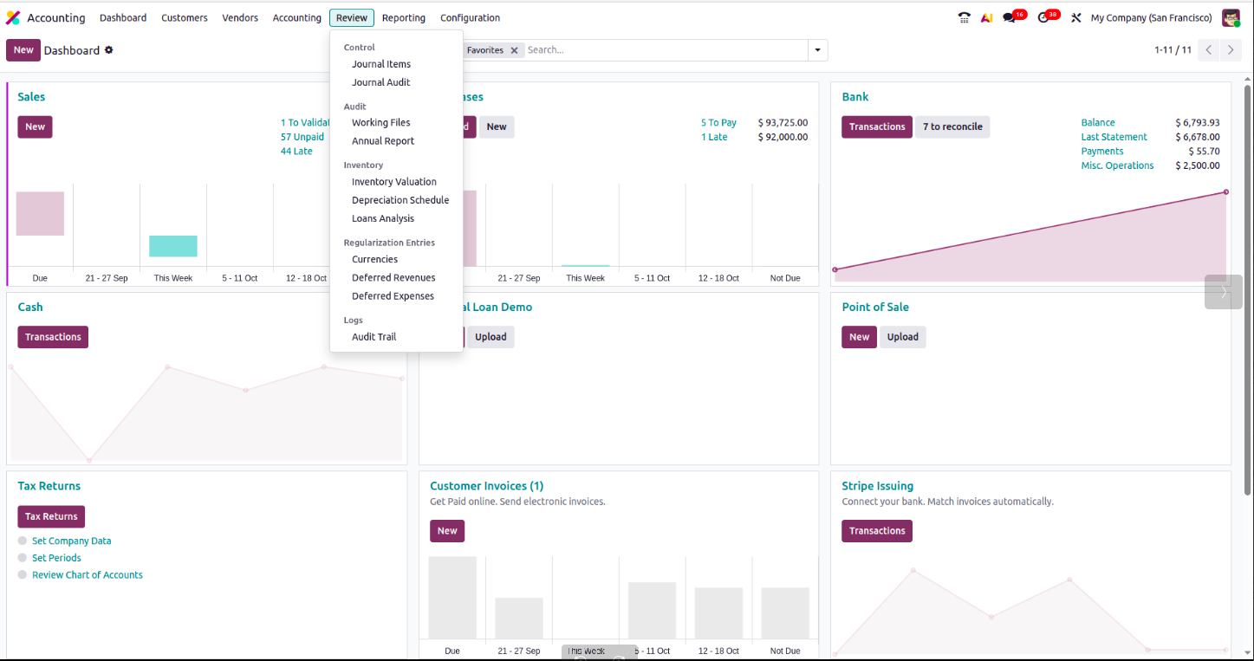Click in the Search input field

click(663, 50)
